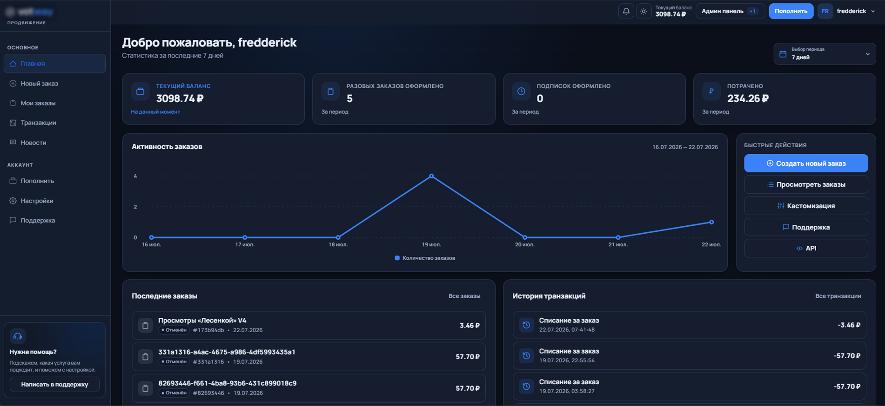This screenshot has width=885, height=406.
Task: Click clipboard icon of order #331a1316
Action: (145, 357)
